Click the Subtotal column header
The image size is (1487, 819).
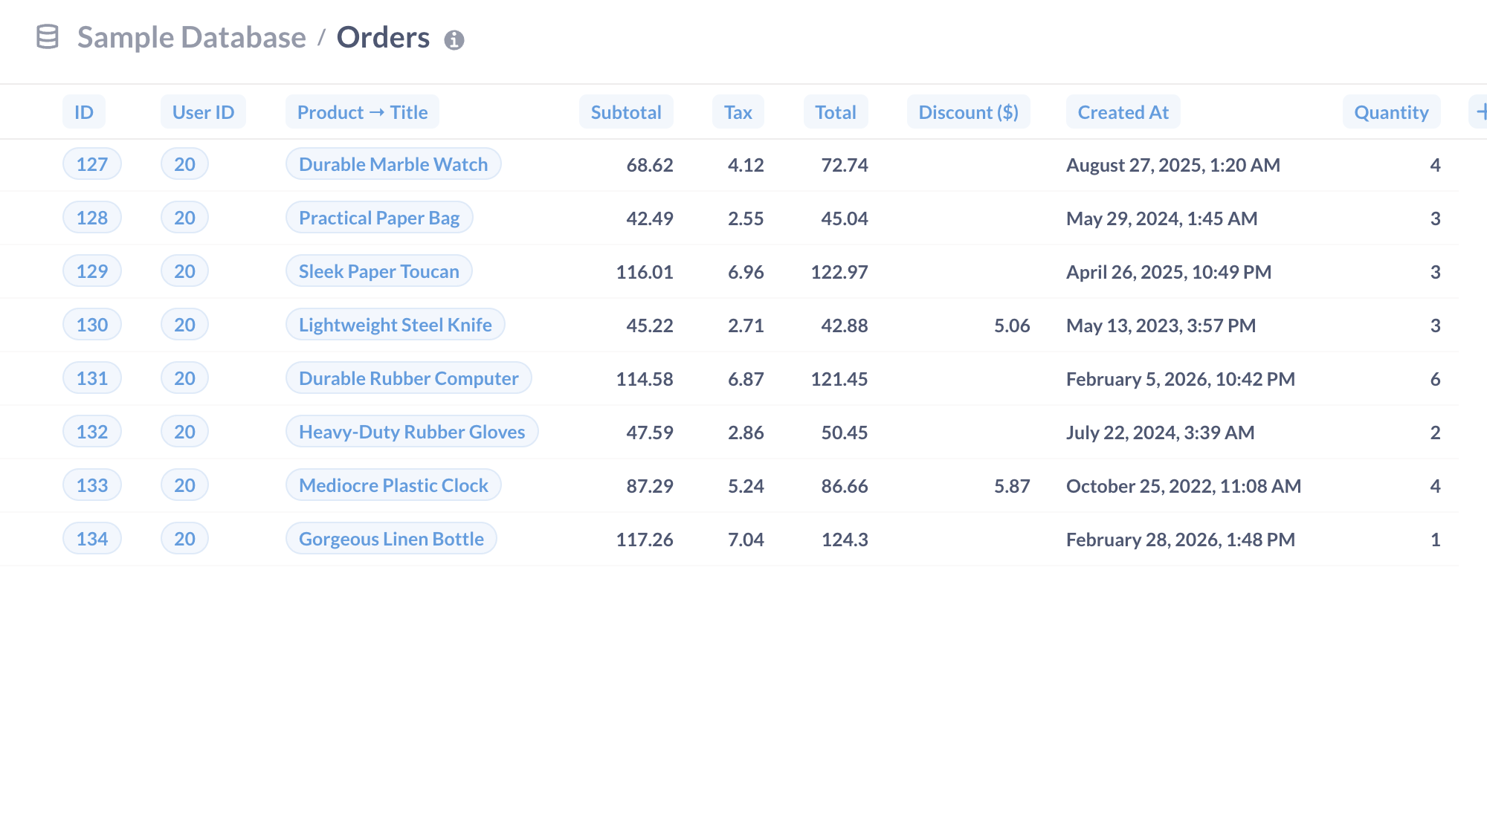[x=625, y=112]
